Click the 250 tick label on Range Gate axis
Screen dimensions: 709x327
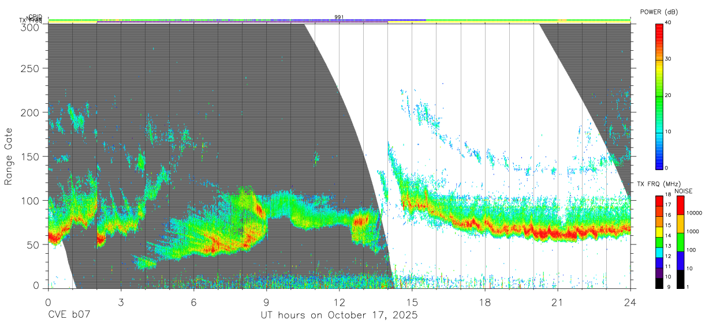[31, 69]
